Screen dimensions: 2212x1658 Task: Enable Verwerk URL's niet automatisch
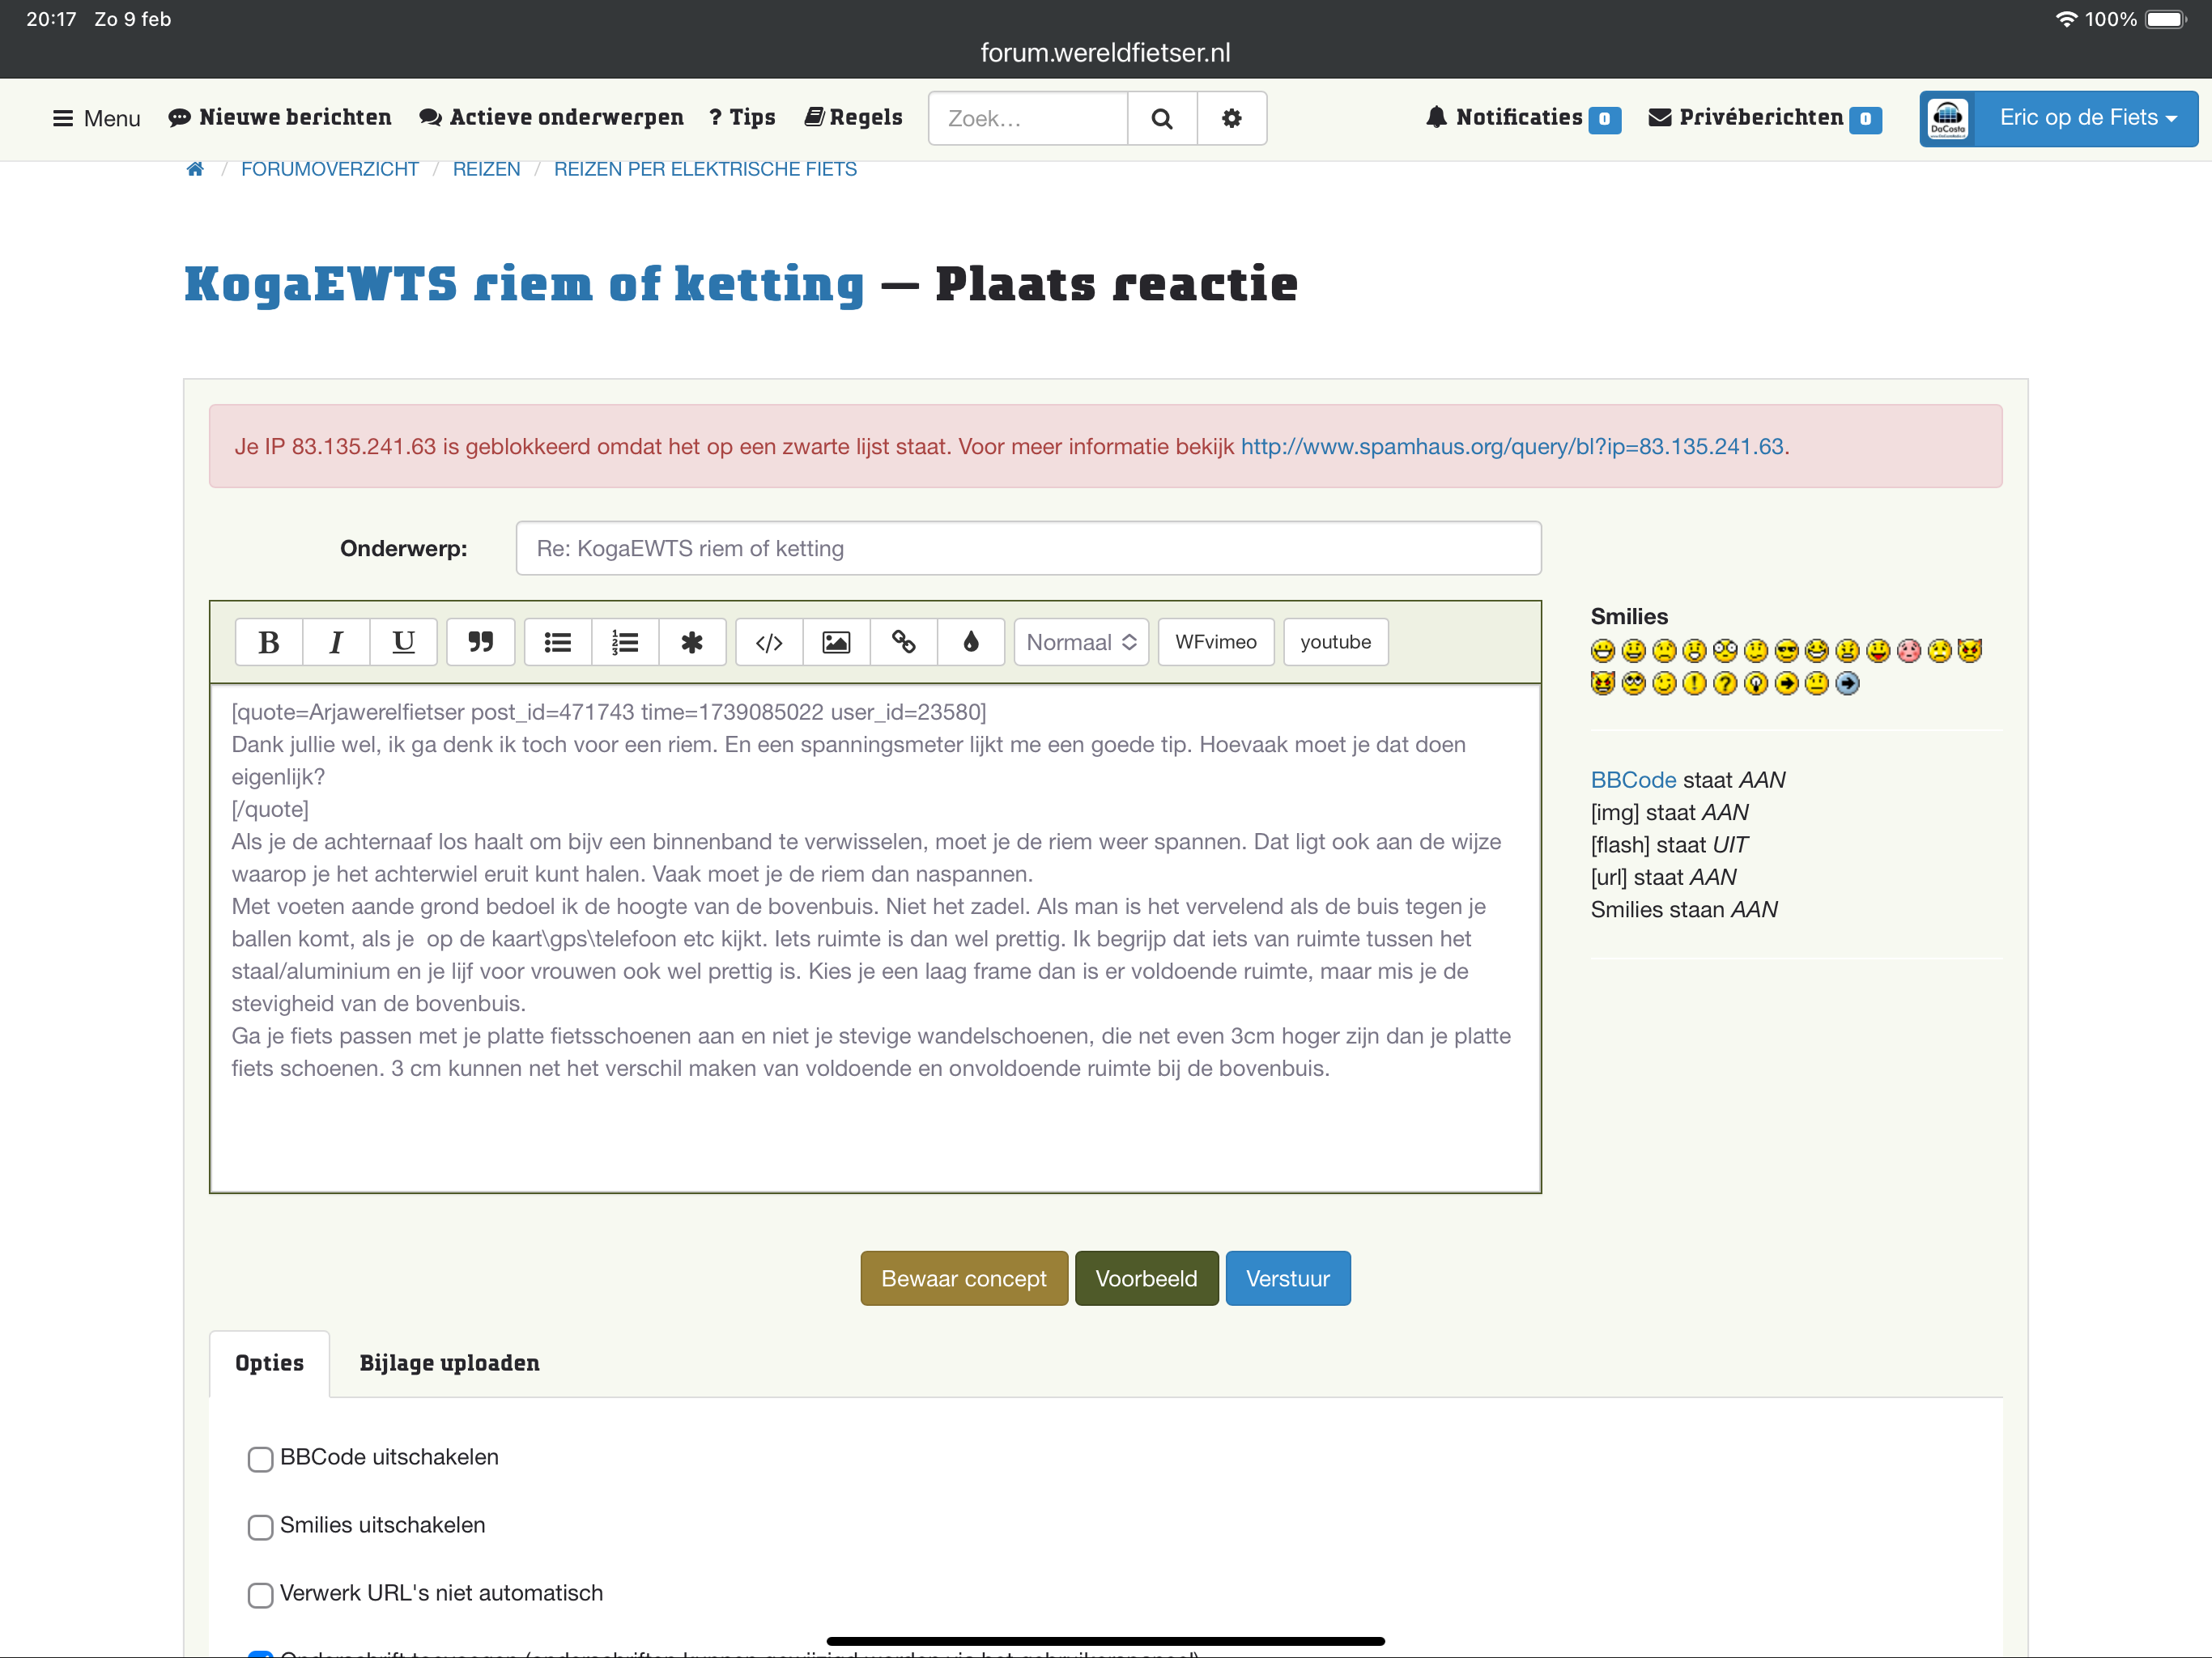[260, 1595]
